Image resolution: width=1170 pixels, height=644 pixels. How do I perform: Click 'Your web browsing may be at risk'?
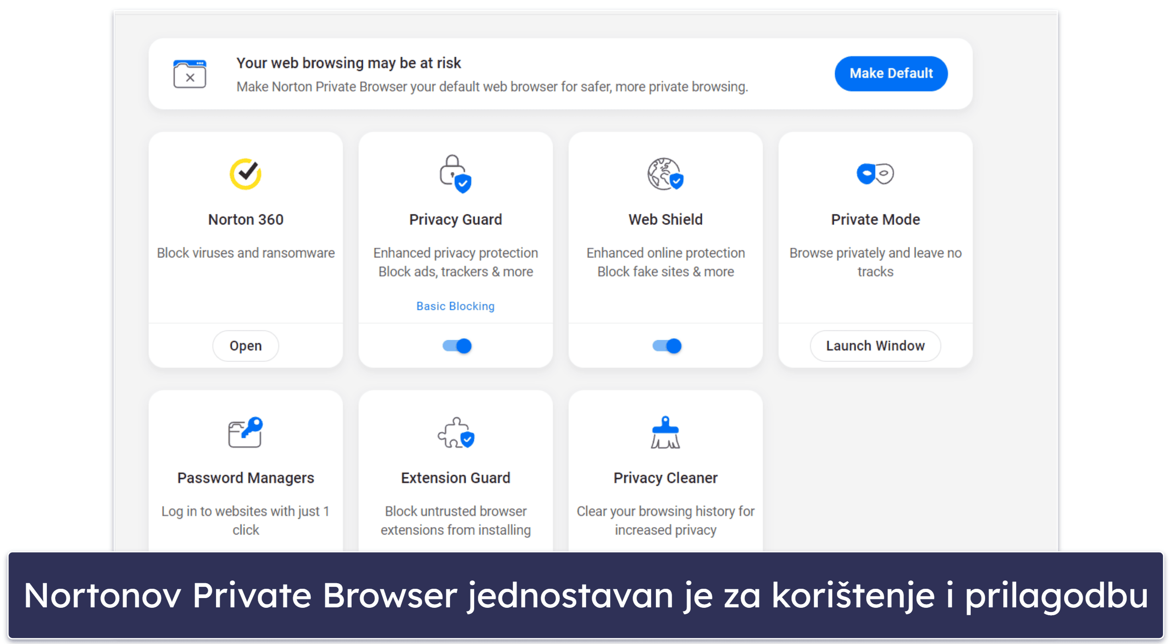348,63
